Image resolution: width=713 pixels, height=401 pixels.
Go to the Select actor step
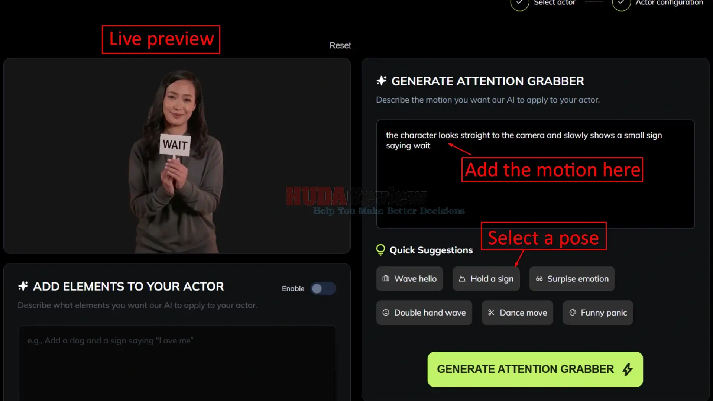click(x=554, y=3)
